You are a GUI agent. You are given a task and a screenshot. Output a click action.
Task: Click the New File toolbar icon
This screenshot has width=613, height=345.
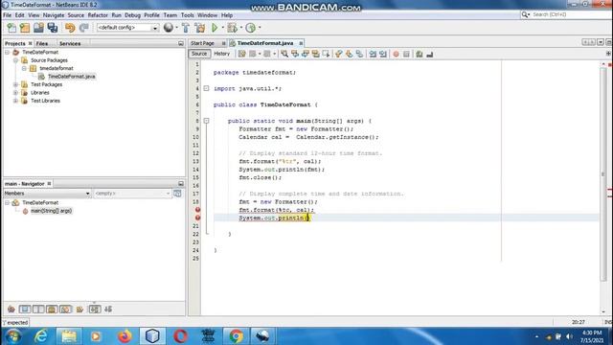[x=11, y=28]
